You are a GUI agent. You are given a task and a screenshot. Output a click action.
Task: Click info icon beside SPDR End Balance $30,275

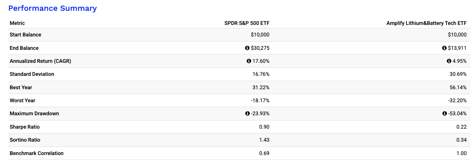247,48
